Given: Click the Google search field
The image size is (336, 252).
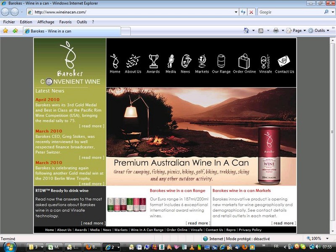Looking at the screenshot, I should [x=291, y=12].
